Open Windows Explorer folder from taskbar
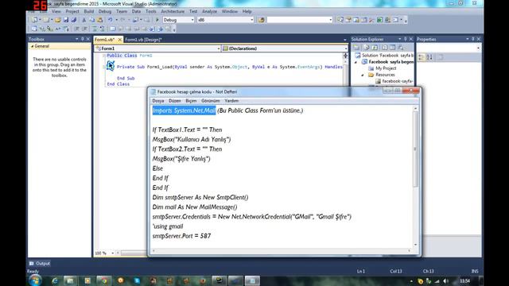 (x=70, y=280)
